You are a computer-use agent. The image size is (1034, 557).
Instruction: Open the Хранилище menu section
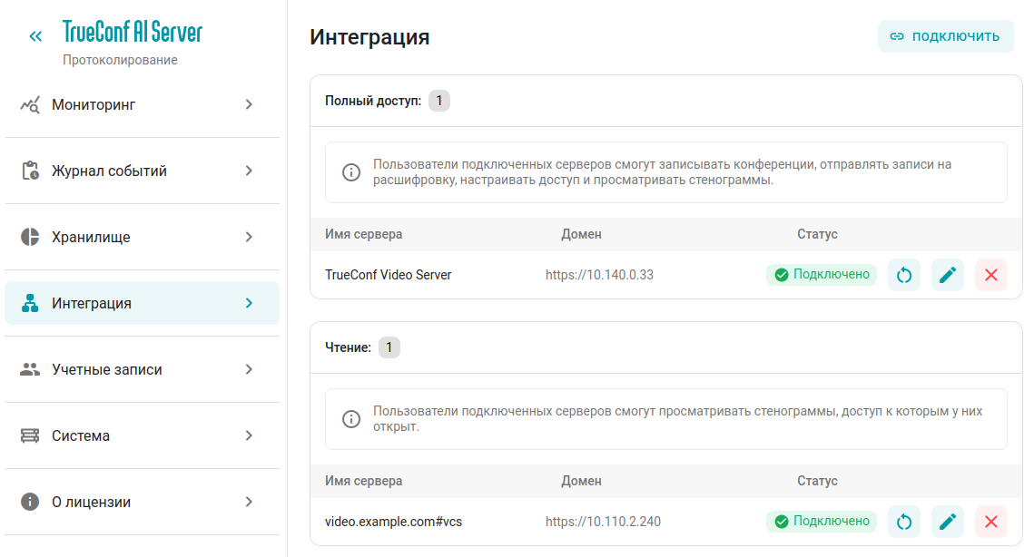[142, 237]
